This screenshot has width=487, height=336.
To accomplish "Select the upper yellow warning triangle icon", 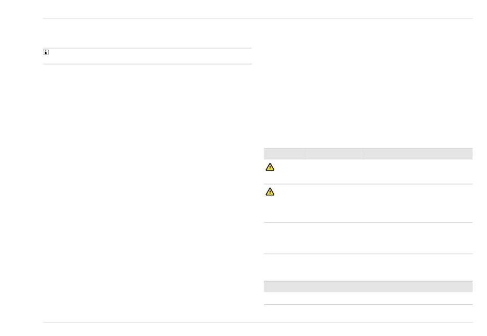I will click(270, 167).
